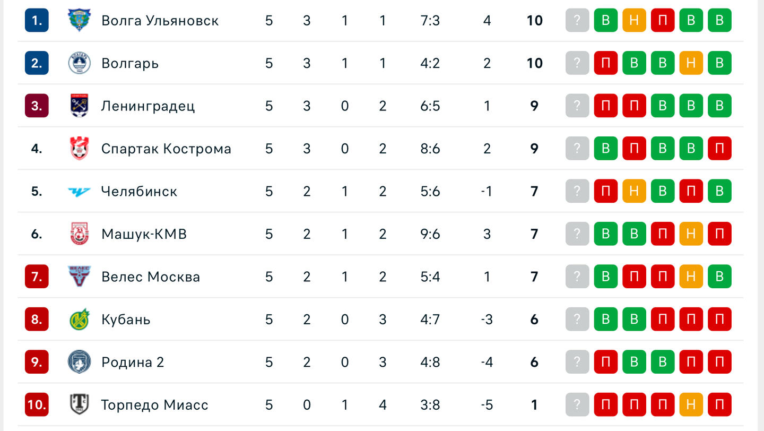Select the blue rank 1 position badge
The width and height of the screenshot is (764, 431).
coord(37,20)
